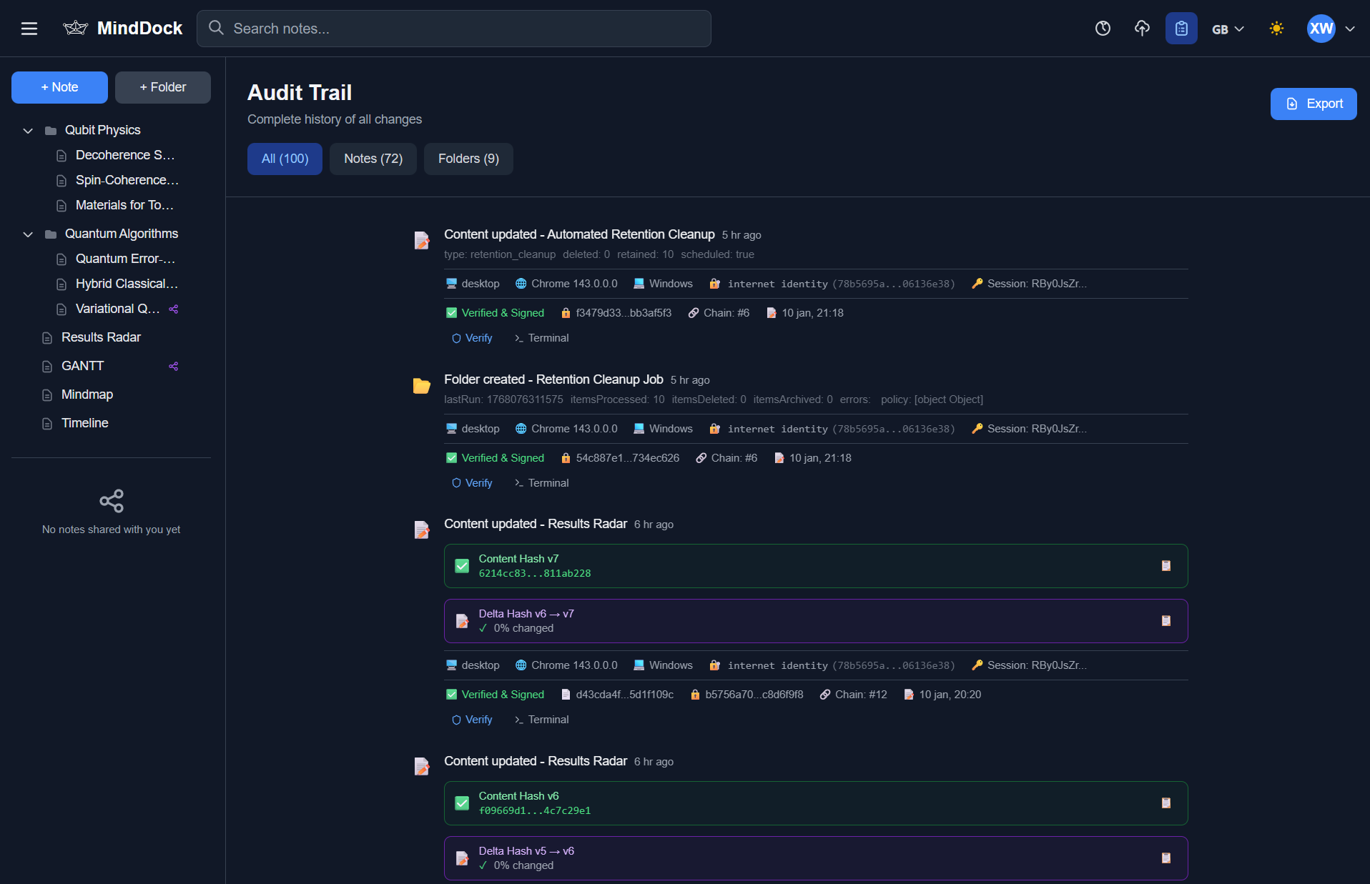Collapse the Qubit Physics folder
The height and width of the screenshot is (884, 1370).
(27, 130)
